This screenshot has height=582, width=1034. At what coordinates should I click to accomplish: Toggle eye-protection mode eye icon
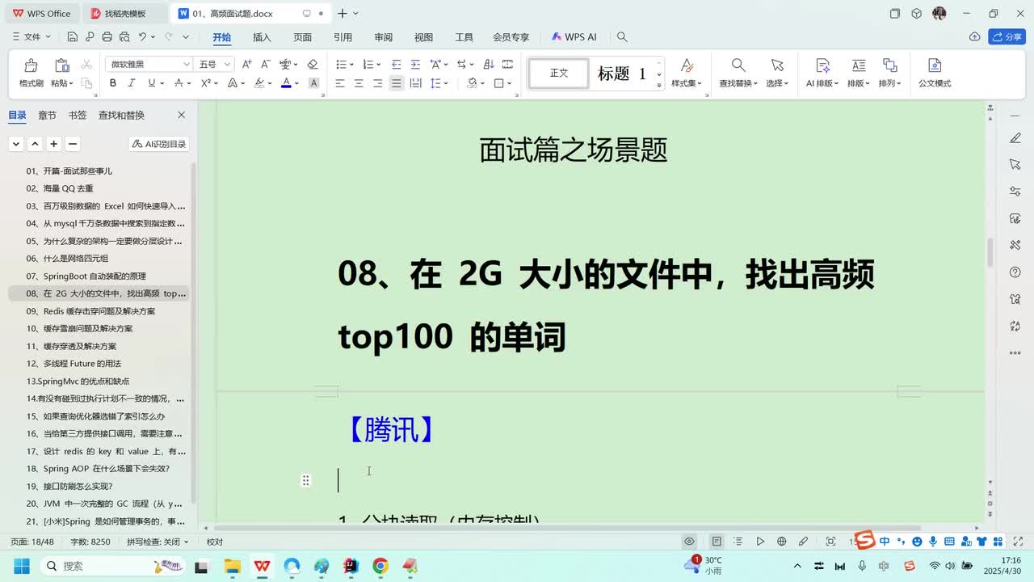pos(689,542)
